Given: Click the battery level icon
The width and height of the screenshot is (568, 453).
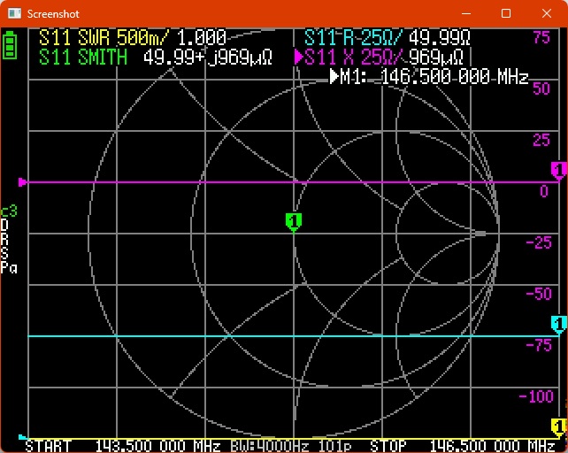Looking at the screenshot, I should point(10,45).
